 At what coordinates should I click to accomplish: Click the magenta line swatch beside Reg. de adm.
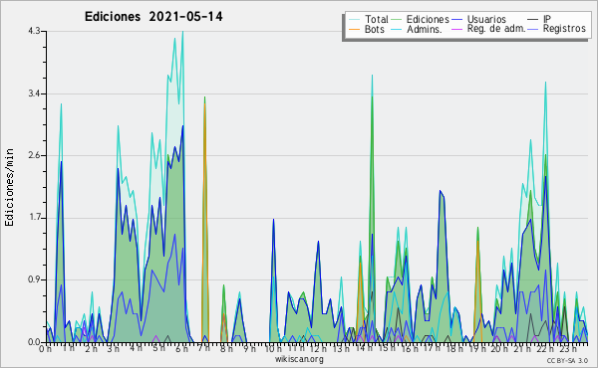pyautogui.click(x=456, y=29)
